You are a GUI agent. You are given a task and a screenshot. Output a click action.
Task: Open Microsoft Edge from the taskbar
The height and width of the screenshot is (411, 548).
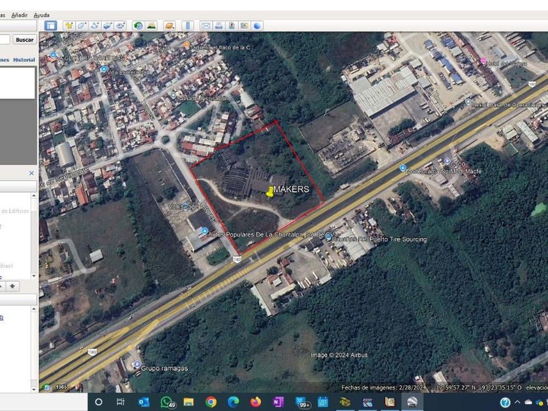coord(233,403)
